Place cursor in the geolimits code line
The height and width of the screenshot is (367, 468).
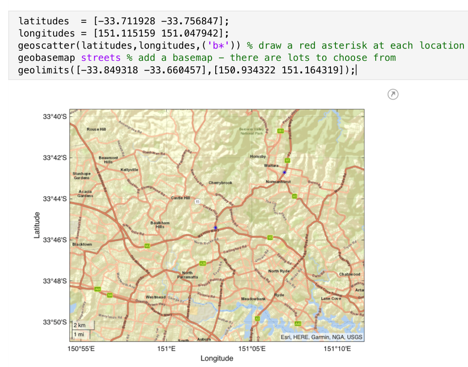(187, 70)
